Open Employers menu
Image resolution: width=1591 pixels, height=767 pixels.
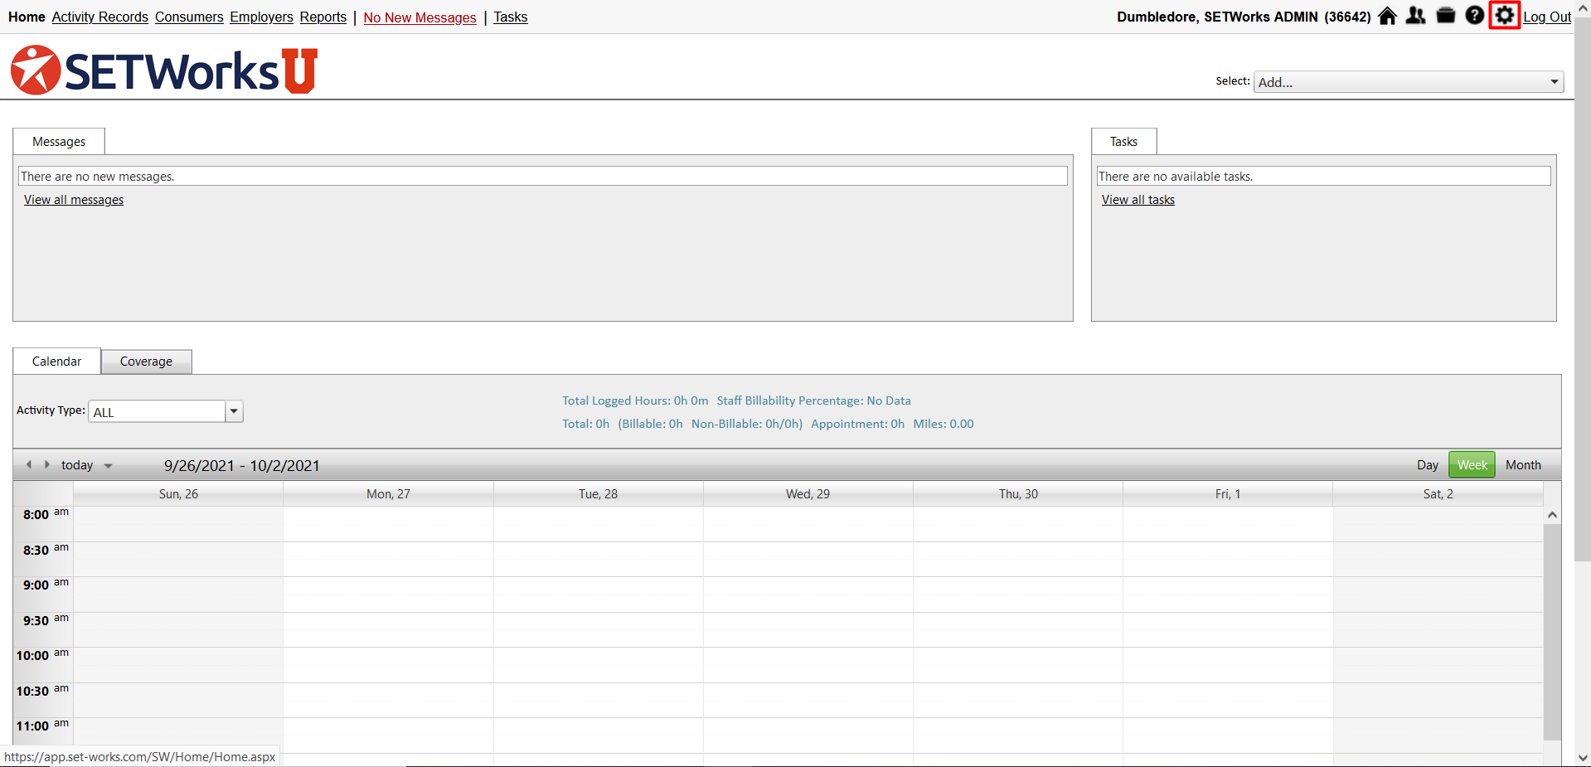[x=262, y=17]
